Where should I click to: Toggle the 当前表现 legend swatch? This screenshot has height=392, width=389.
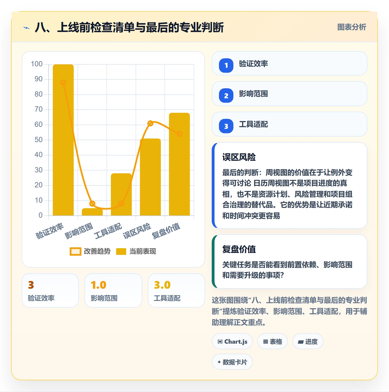click(x=121, y=251)
